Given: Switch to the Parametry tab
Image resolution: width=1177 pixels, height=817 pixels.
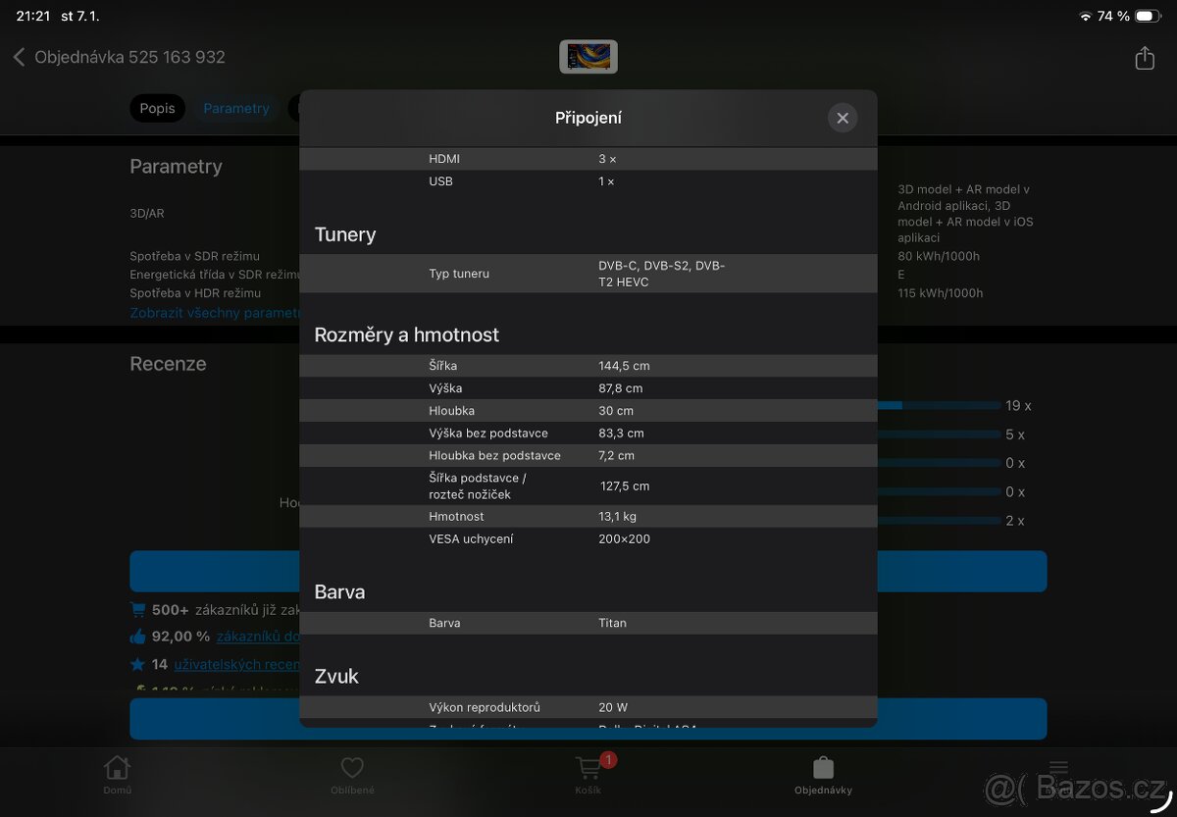Looking at the screenshot, I should point(236,108).
